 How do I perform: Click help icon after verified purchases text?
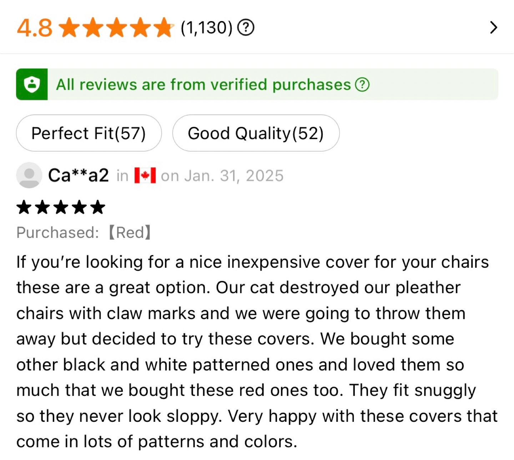[x=362, y=85]
